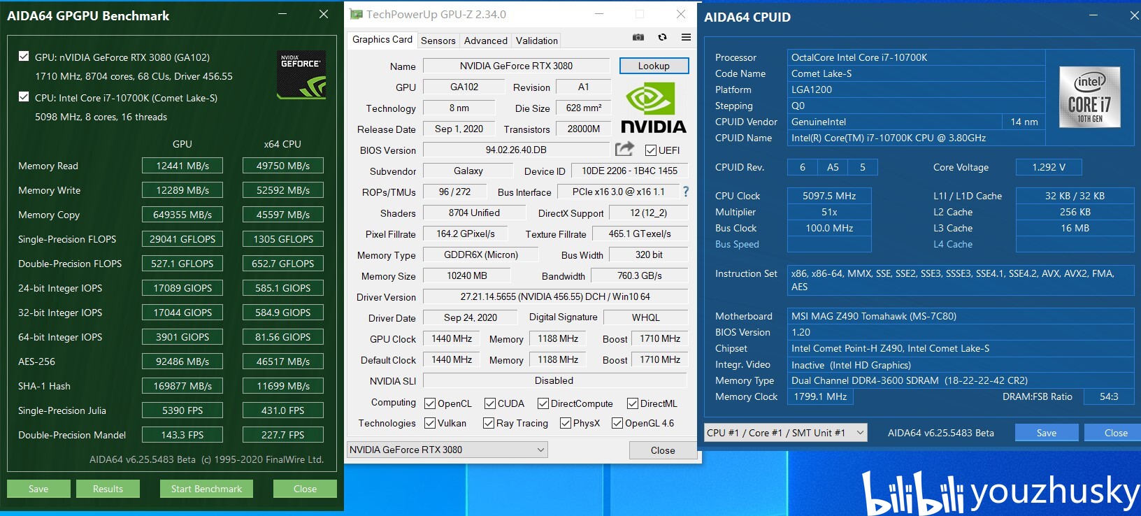Open benchmark Results

[108, 489]
